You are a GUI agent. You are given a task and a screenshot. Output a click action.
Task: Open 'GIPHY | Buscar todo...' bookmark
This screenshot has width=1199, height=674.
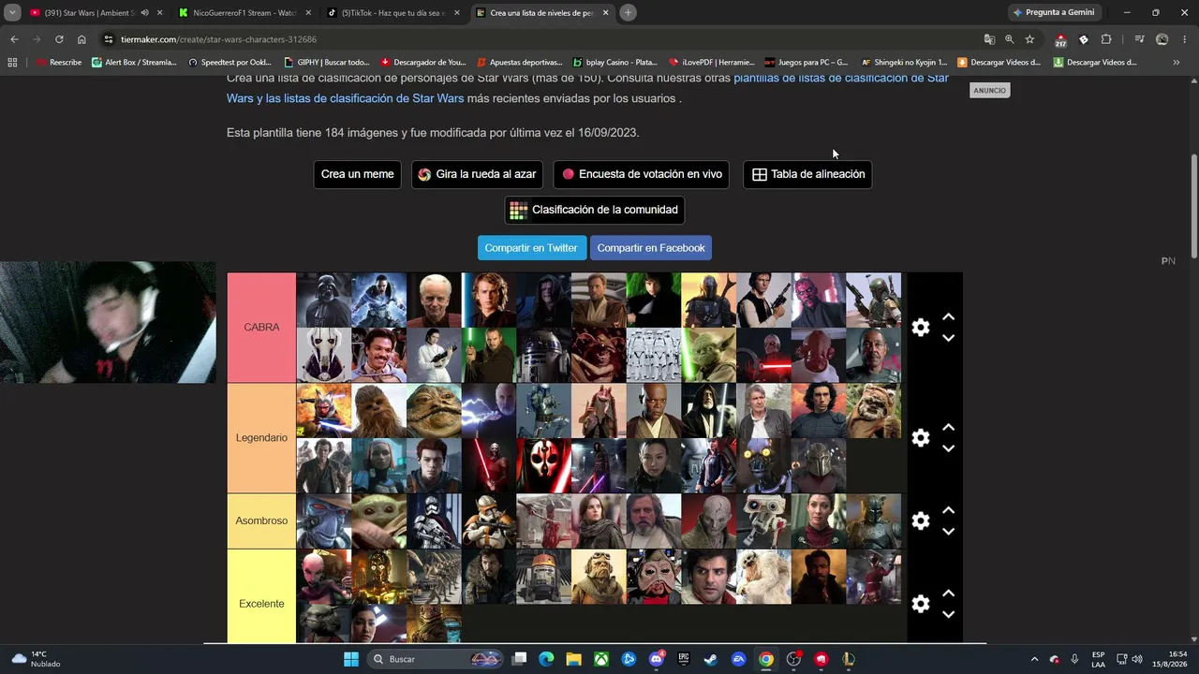[327, 63]
